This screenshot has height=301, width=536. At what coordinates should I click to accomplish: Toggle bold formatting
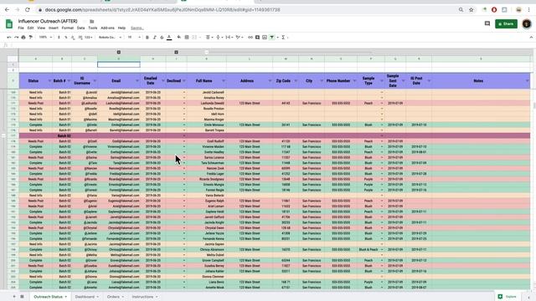(x=147, y=37)
